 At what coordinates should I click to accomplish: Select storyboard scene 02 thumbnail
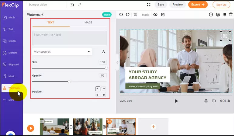(x=88, y=127)
